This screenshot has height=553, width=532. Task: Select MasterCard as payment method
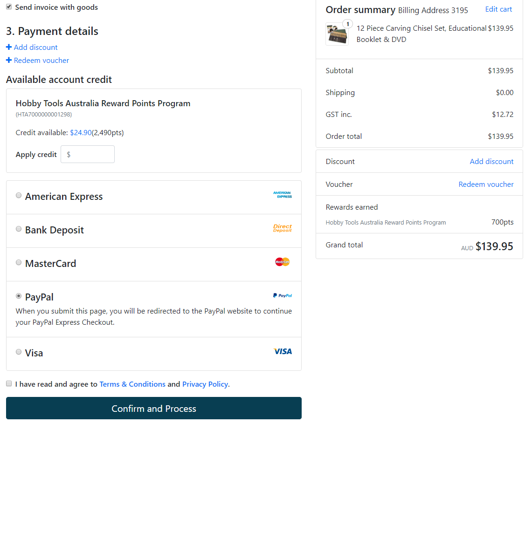point(19,262)
